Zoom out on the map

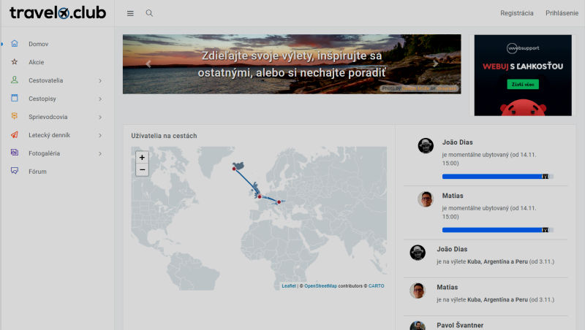pyautogui.click(x=142, y=170)
